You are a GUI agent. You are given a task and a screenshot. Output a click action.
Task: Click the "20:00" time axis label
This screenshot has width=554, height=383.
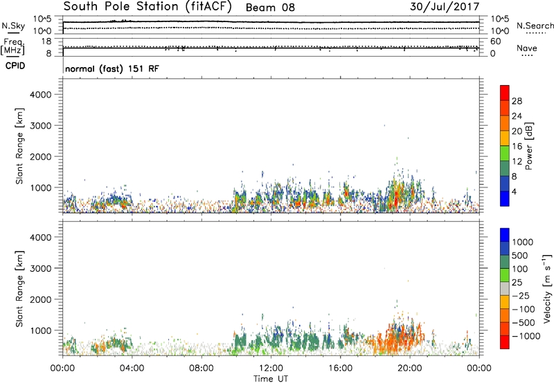410,368
